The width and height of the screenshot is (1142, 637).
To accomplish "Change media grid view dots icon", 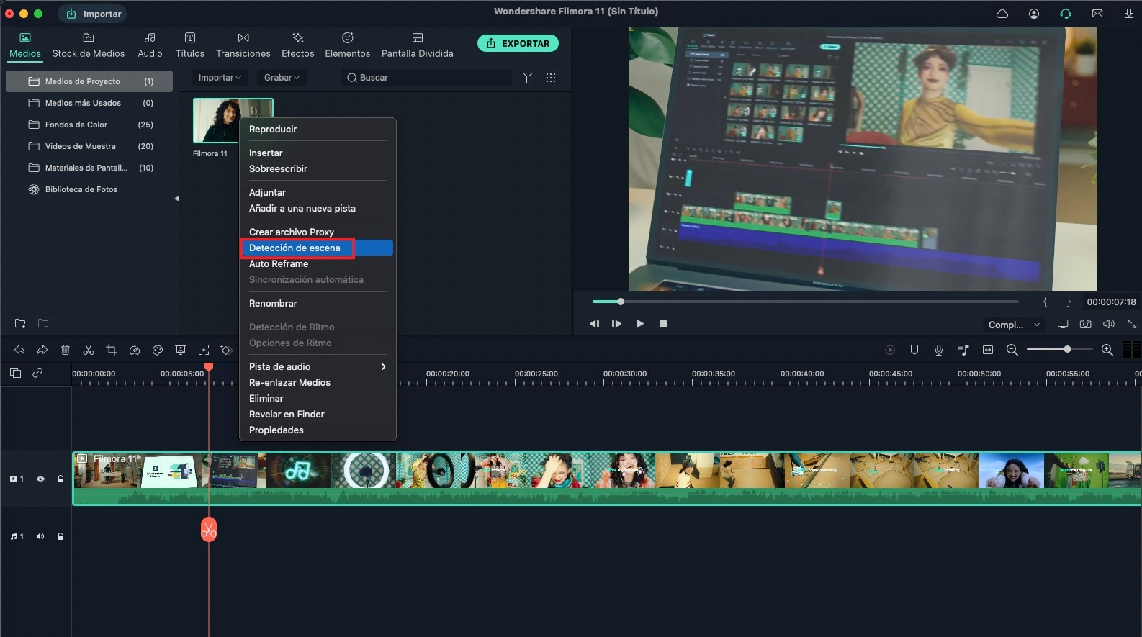I will [551, 78].
